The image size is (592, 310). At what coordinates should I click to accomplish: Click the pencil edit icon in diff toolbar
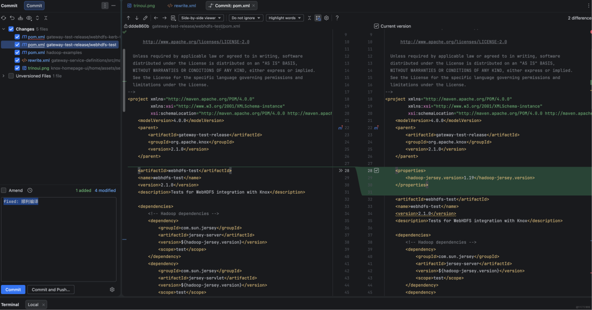pos(145,17)
